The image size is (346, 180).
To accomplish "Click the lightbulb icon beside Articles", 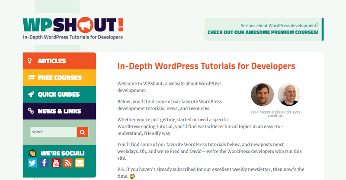I will pyautogui.click(x=29, y=60).
